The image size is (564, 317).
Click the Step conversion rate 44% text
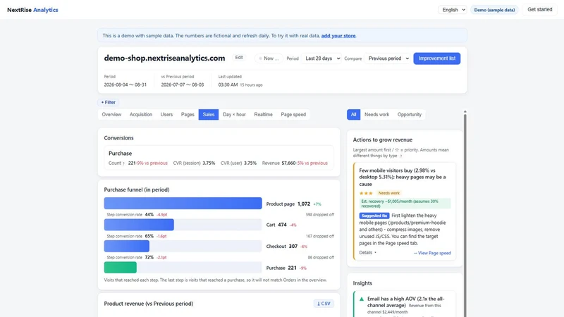click(130, 215)
